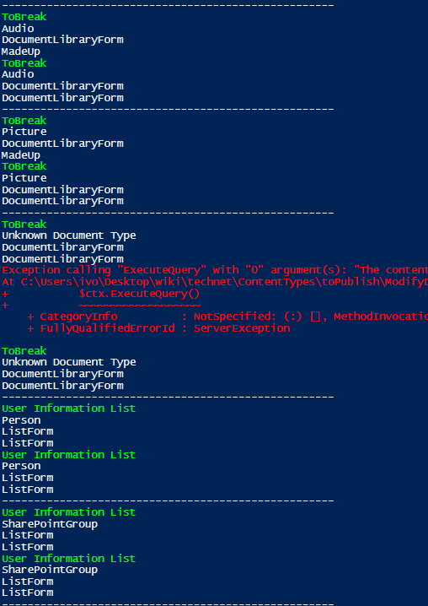Click the first 'Audio' output line

click(18, 29)
